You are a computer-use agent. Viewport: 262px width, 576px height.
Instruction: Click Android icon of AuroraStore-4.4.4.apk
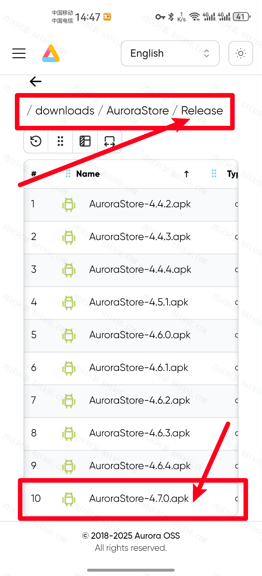coord(69,270)
